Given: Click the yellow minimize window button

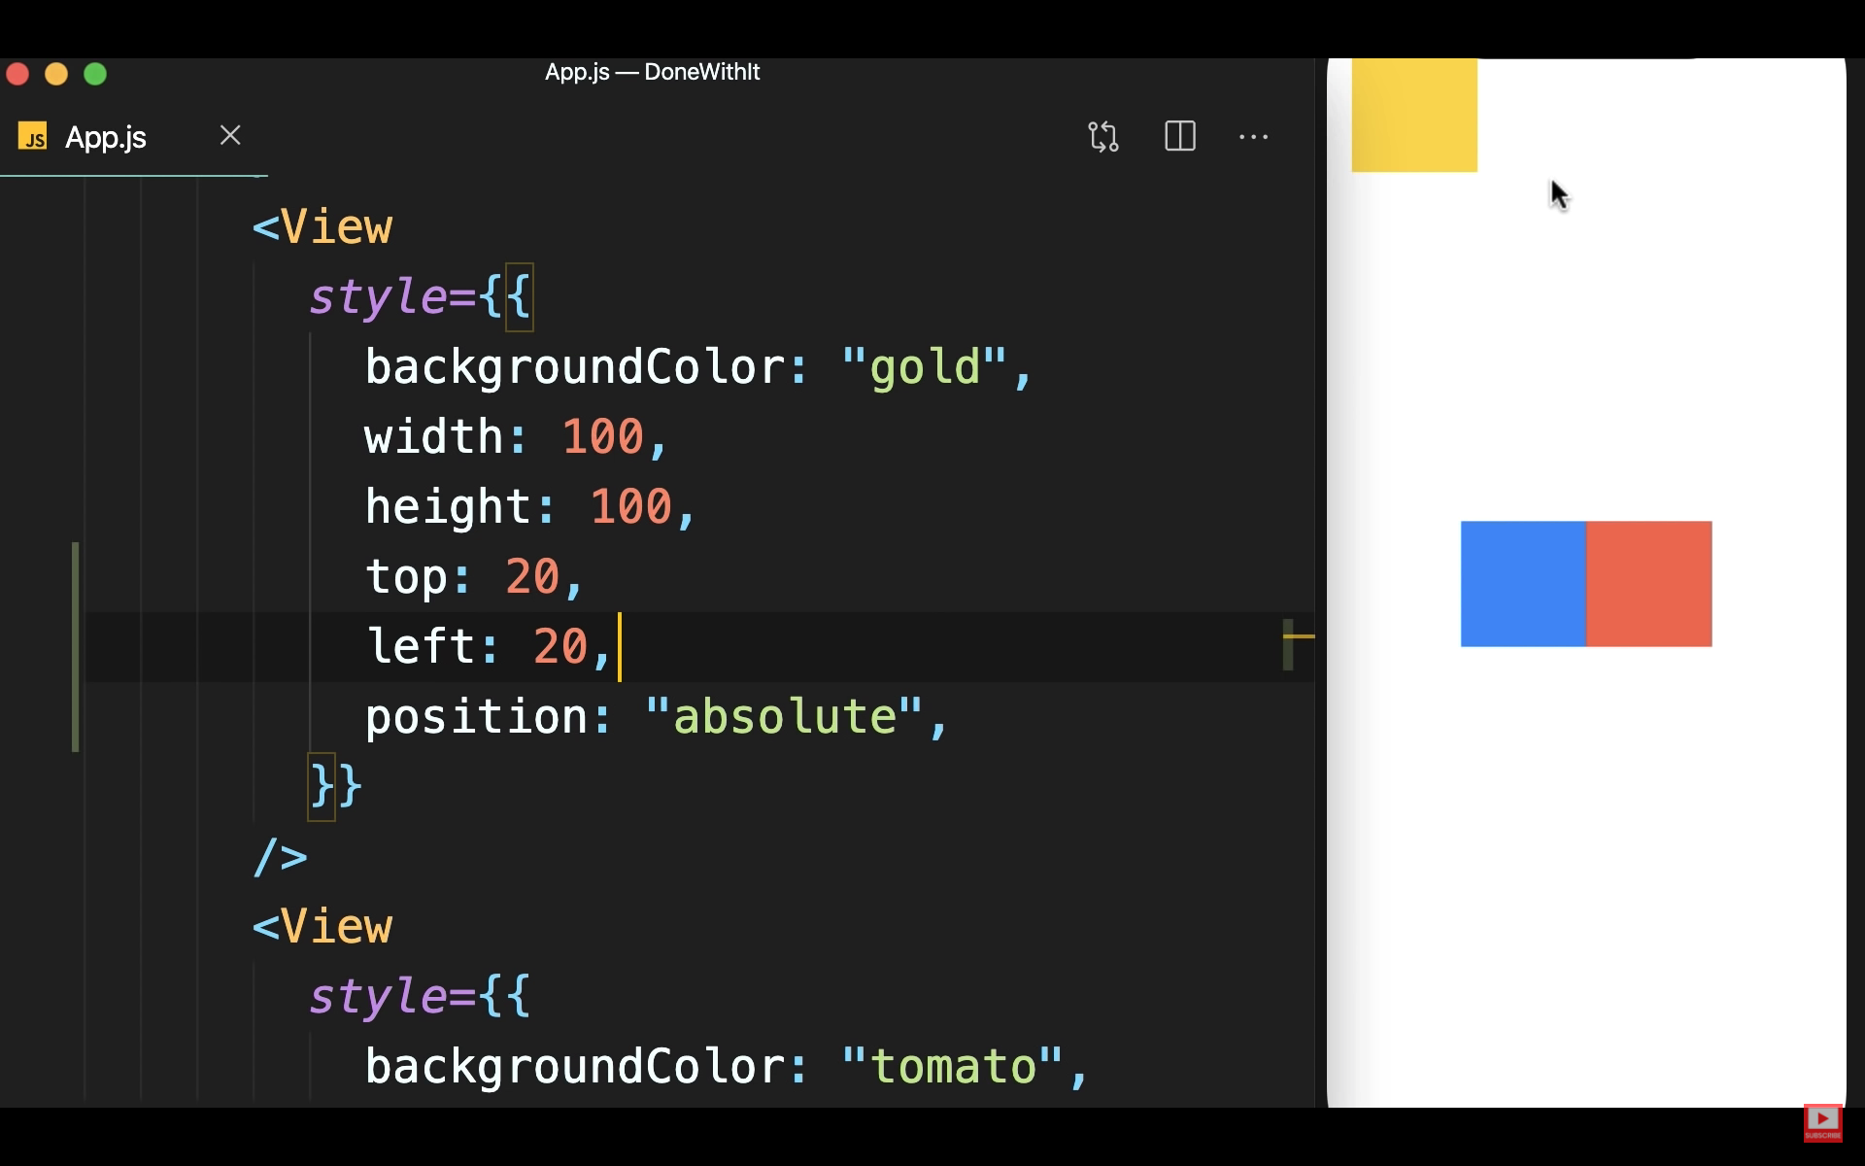Looking at the screenshot, I should [56, 74].
